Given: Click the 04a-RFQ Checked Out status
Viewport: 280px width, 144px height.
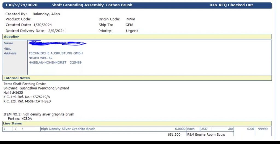Looking at the screenshot, I should coord(231,5).
